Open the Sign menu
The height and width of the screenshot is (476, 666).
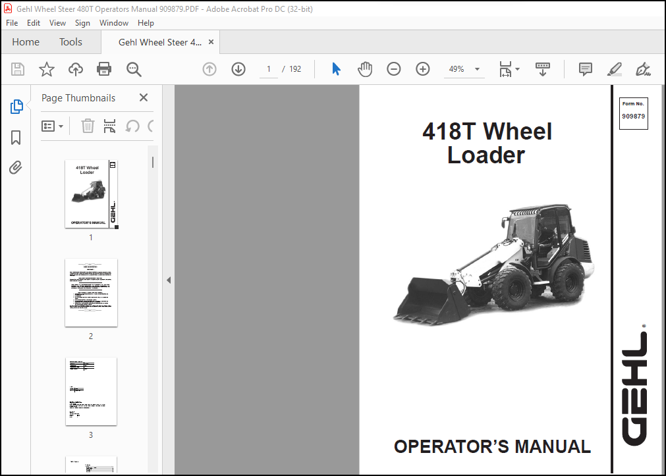82,23
